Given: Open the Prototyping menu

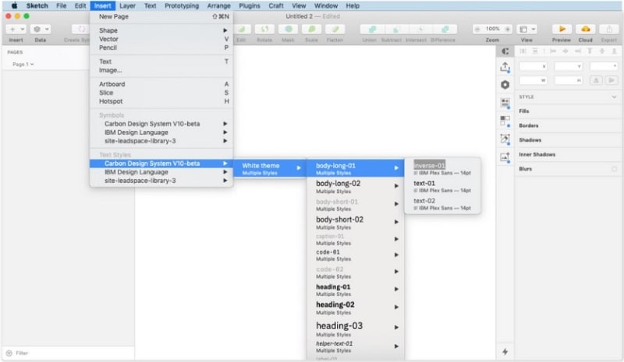Looking at the screenshot, I should click(182, 5).
